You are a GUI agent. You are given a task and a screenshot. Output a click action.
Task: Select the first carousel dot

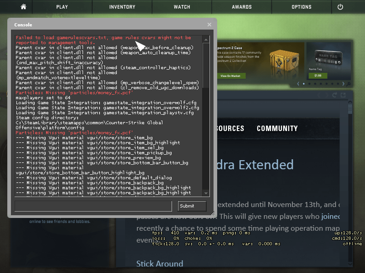tap(304, 84)
